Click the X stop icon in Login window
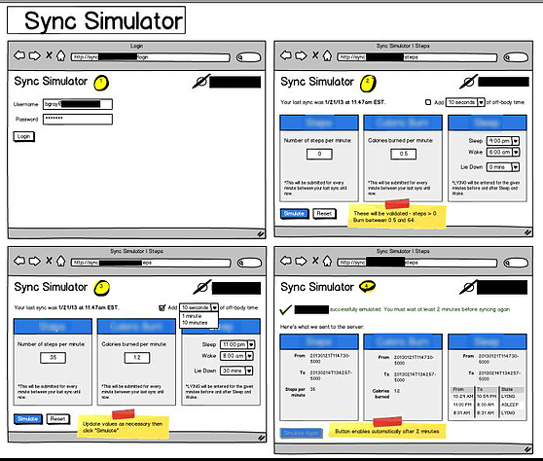543x461 pixels. click(x=50, y=55)
